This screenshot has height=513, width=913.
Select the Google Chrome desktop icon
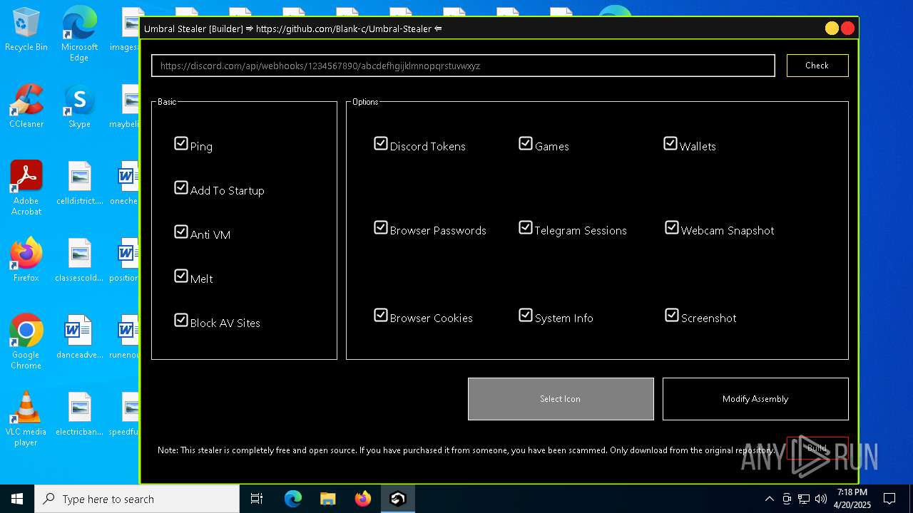tap(26, 342)
